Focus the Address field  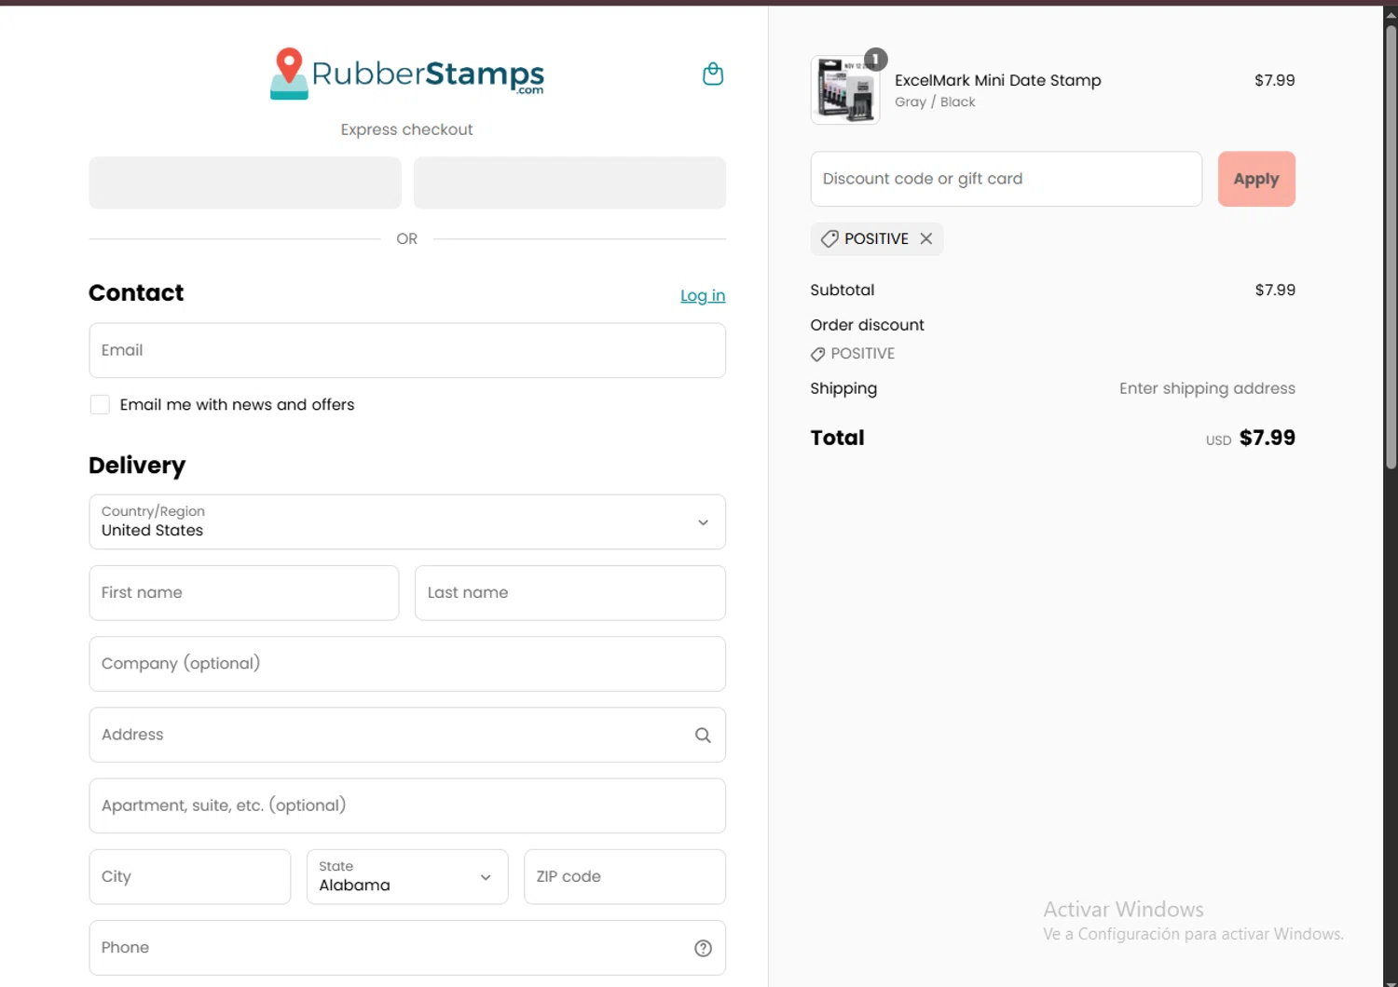point(407,735)
